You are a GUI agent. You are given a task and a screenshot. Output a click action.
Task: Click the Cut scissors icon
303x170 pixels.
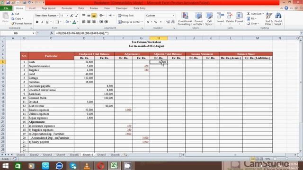click(13, 14)
